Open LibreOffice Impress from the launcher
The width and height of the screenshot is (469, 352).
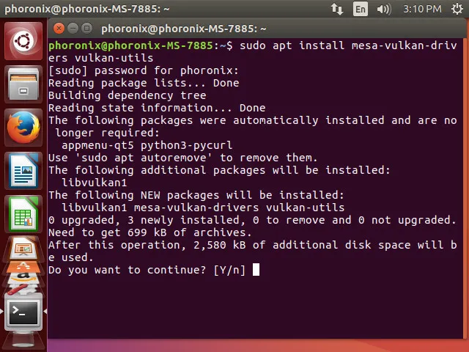[x=23, y=248]
